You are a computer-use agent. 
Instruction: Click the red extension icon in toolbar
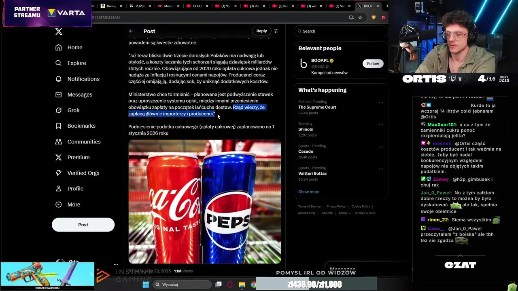[x=383, y=17]
